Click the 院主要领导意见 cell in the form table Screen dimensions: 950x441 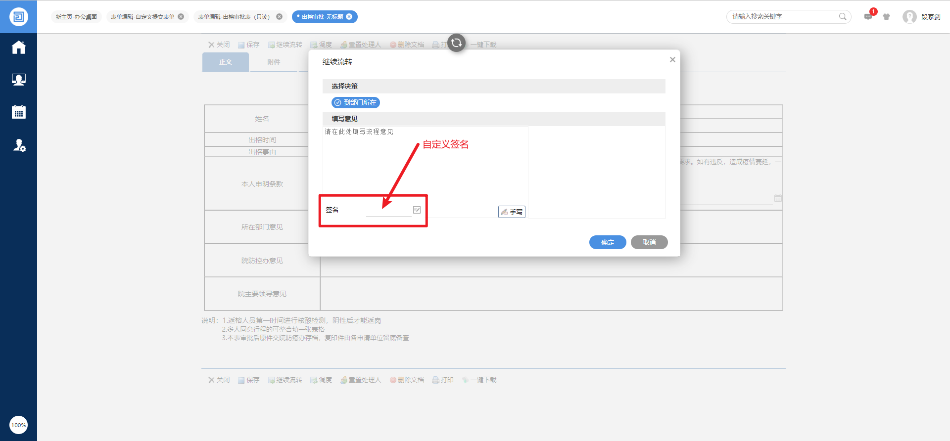(x=262, y=294)
